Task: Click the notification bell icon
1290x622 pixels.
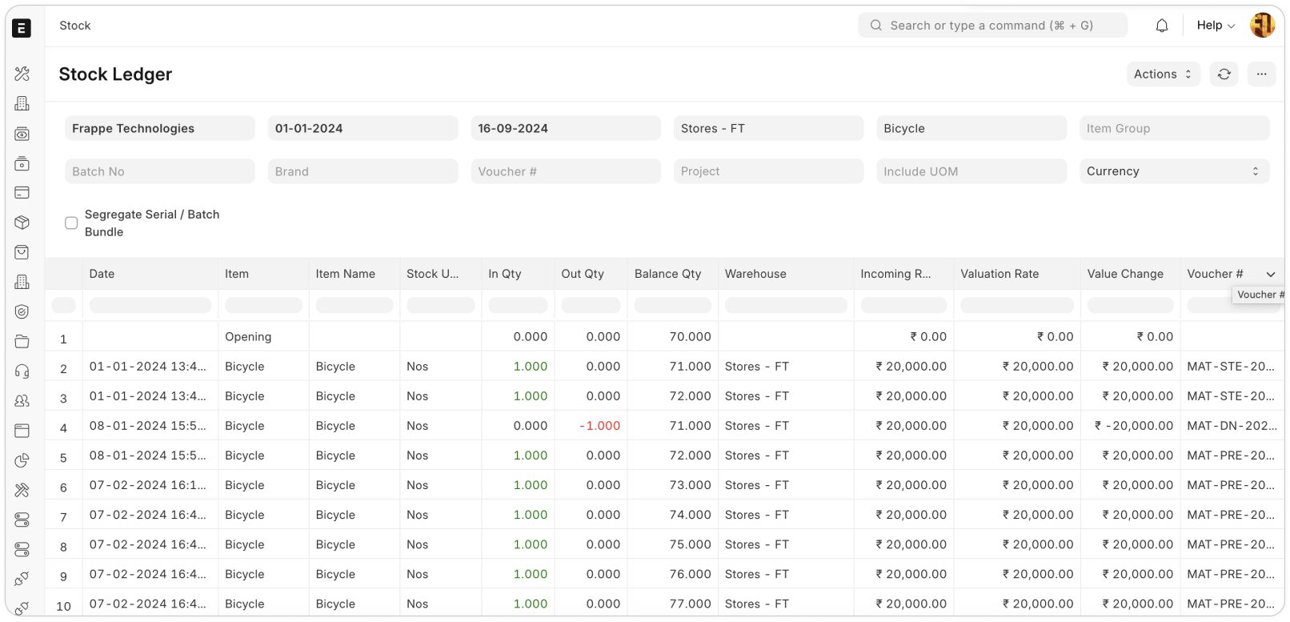Action: click(1162, 26)
